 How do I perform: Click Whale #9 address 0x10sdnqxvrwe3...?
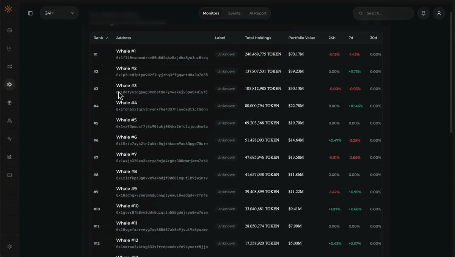pos(162,195)
